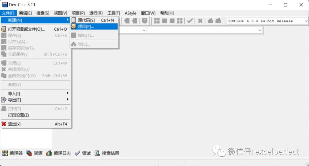Click 全部保存[v] save all entry

point(35,54)
